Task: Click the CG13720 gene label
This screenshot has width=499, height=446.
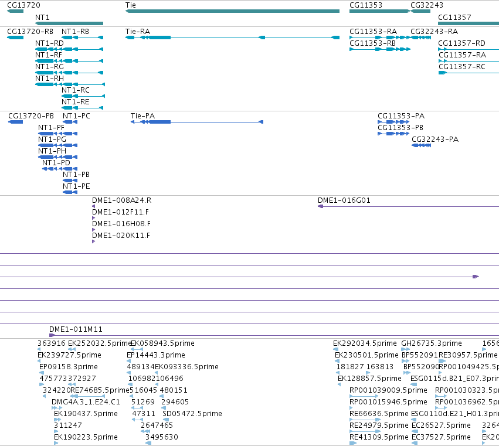Action: (x=23, y=5)
